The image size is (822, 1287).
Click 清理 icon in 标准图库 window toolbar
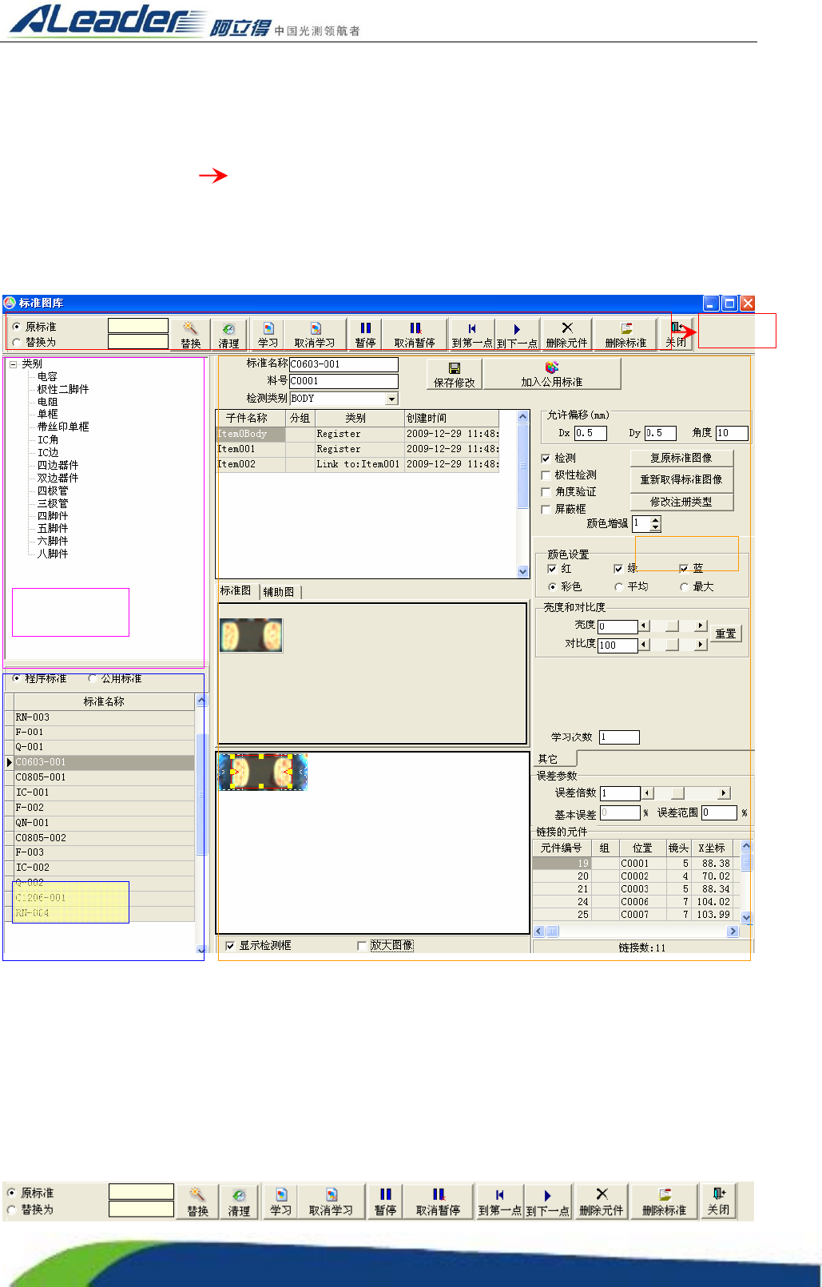pos(228,334)
